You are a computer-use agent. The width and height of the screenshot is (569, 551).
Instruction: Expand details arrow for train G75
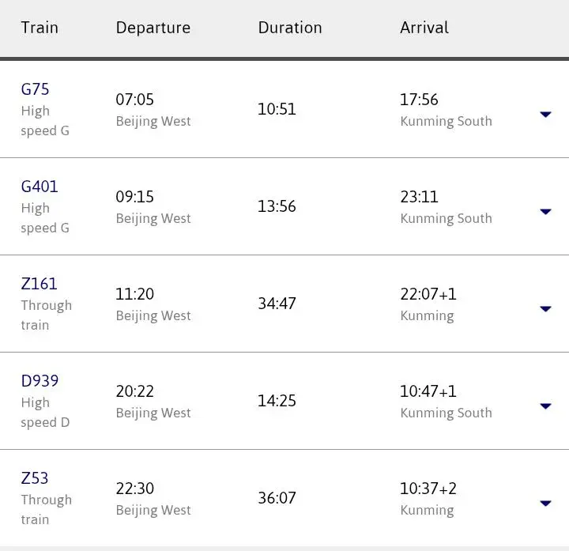(x=545, y=115)
